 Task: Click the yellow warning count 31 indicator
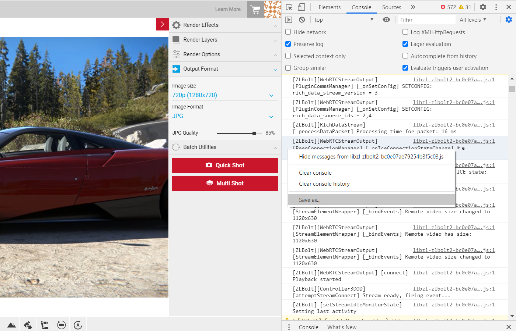tap(465, 7)
